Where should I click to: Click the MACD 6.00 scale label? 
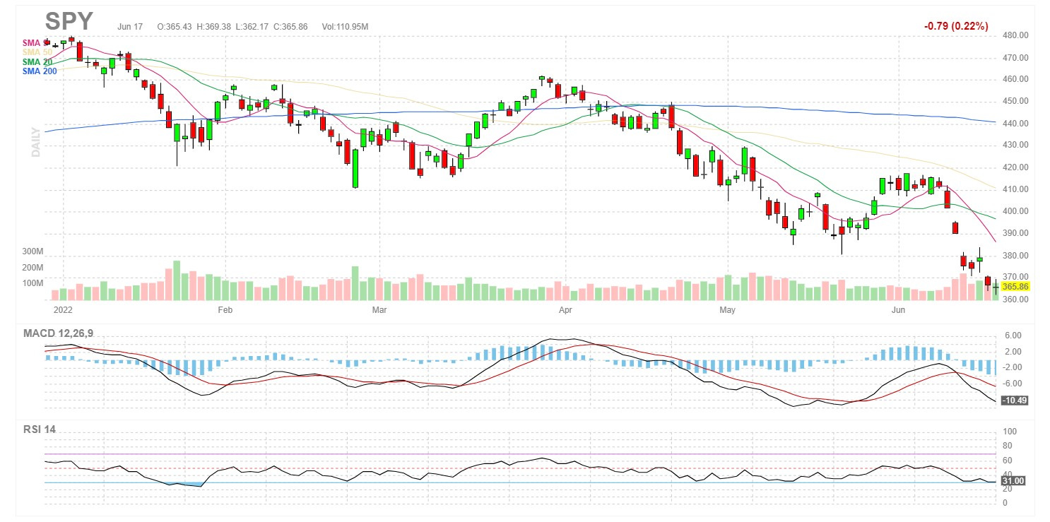pos(1013,336)
